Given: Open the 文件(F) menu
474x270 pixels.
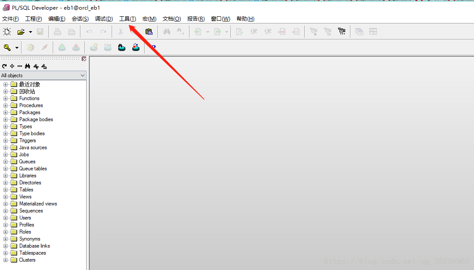Looking at the screenshot, I should [x=10, y=19].
